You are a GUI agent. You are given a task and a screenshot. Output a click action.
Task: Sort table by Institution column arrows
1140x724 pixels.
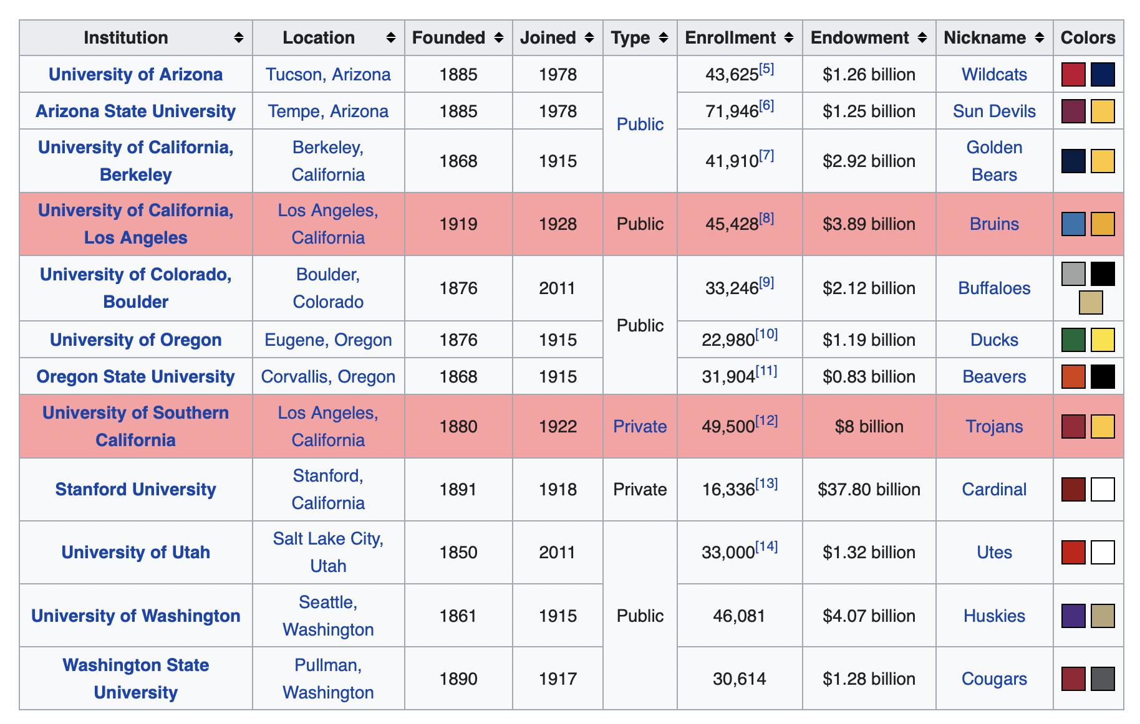point(238,38)
